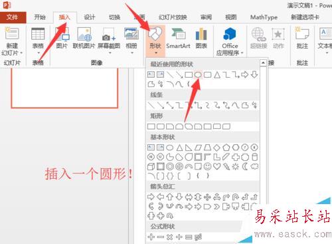The width and height of the screenshot is (332, 244).
Task: Add a comment (批注) button
Action: click(x=302, y=38)
